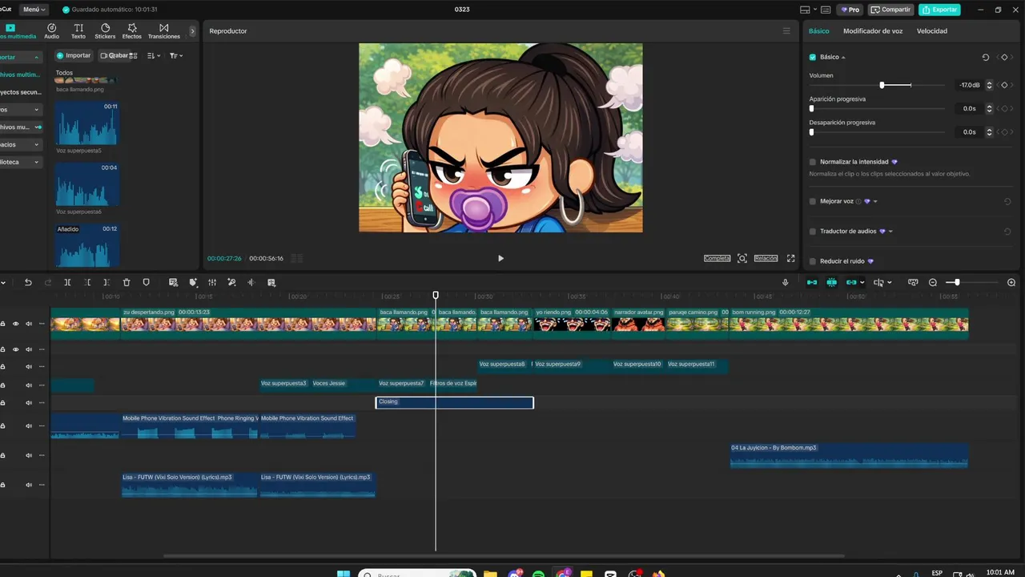Open the media filter dropdown
Screen dimensions: 1025x577
(x=176, y=55)
